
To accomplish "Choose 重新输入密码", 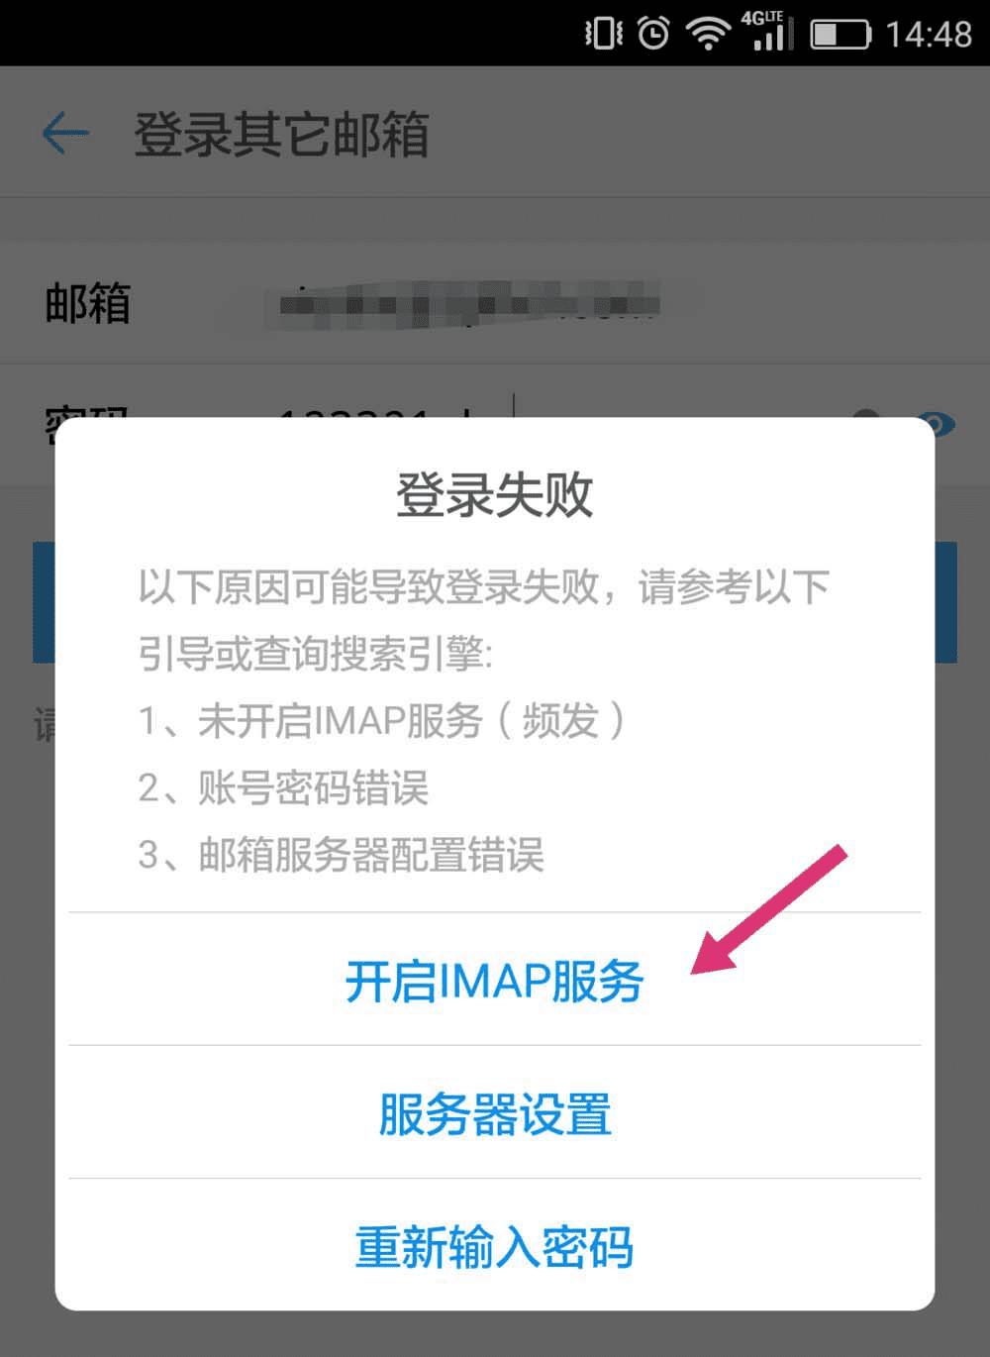I will pos(495,1246).
